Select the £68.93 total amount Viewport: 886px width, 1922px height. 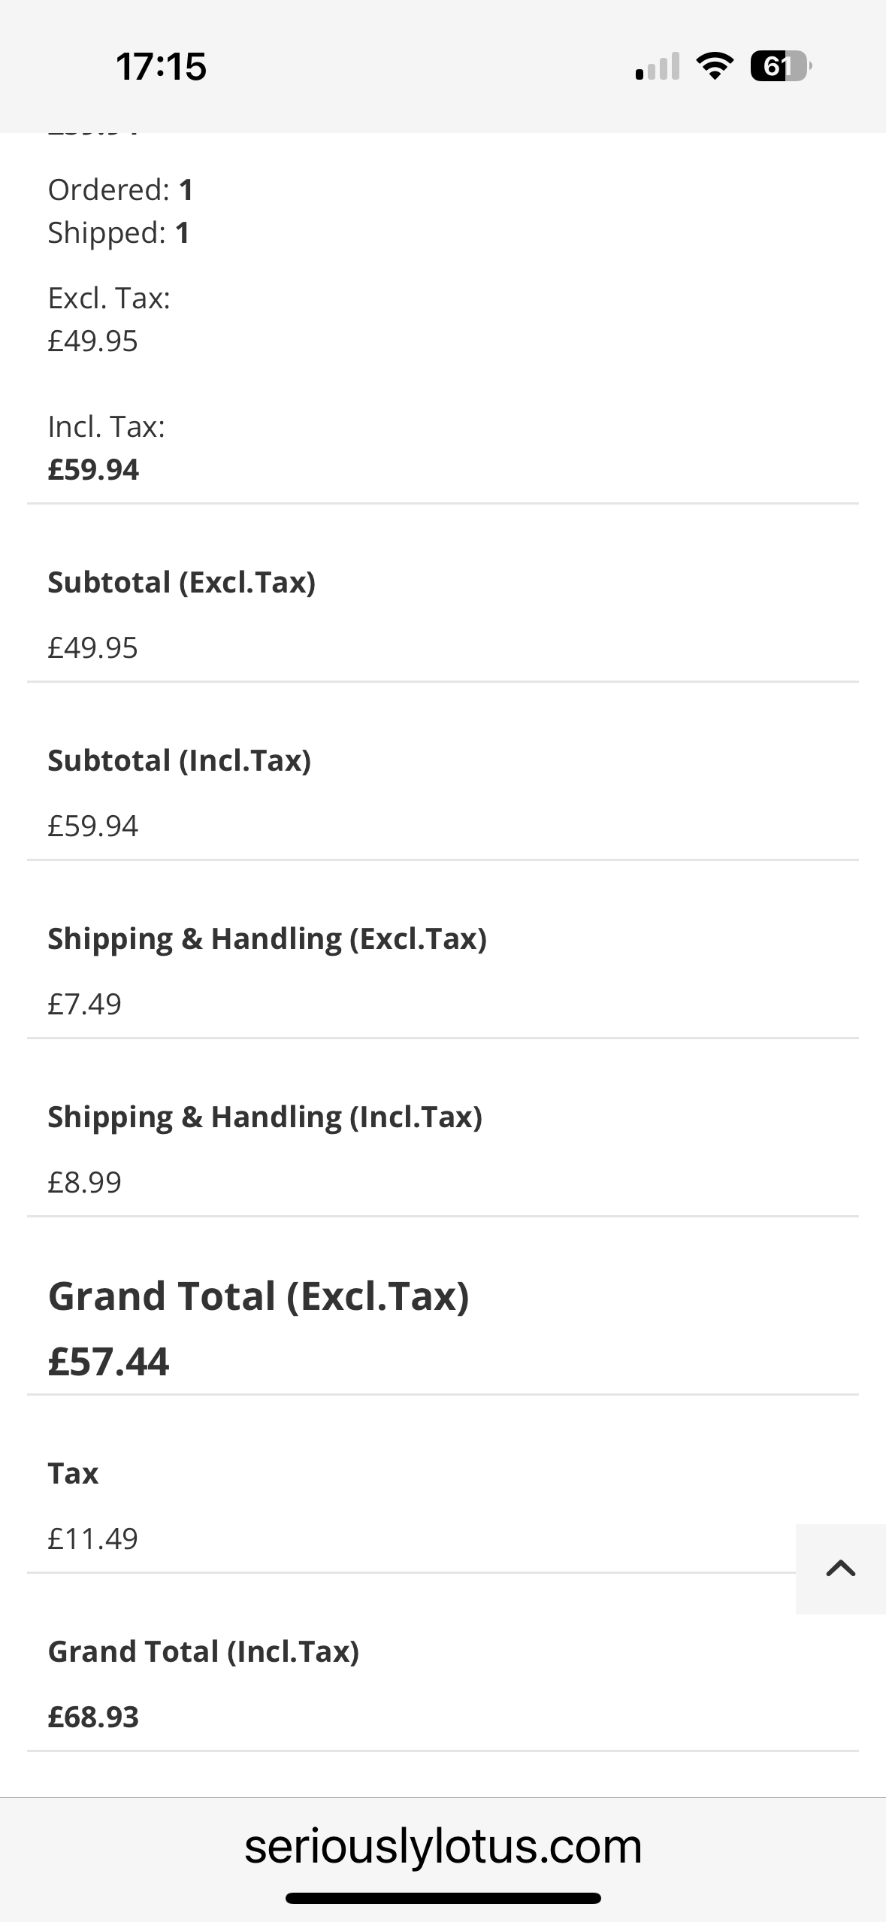(x=93, y=1717)
